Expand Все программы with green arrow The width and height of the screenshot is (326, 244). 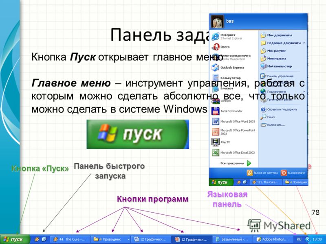click(249, 163)
